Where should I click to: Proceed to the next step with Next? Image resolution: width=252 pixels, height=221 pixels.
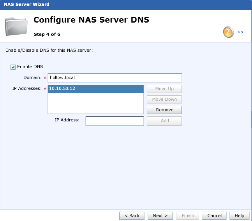(160, 216)
